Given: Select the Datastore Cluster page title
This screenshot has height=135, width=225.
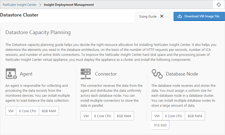Looking at the screenshot, I should click(19, 15).
